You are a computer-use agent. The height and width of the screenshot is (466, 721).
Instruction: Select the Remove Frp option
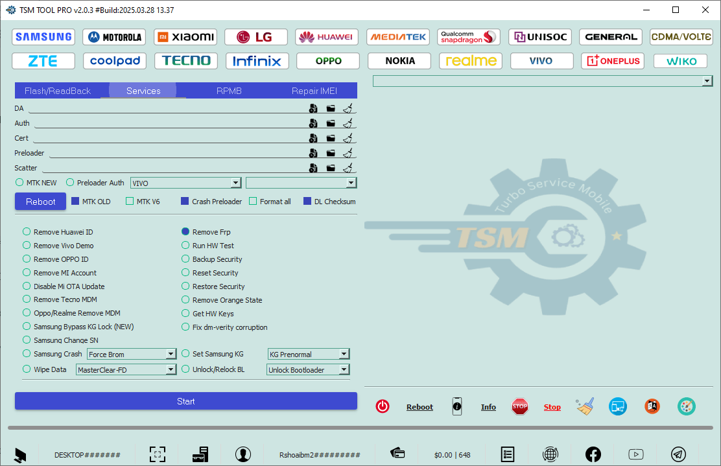coord(185,231)
